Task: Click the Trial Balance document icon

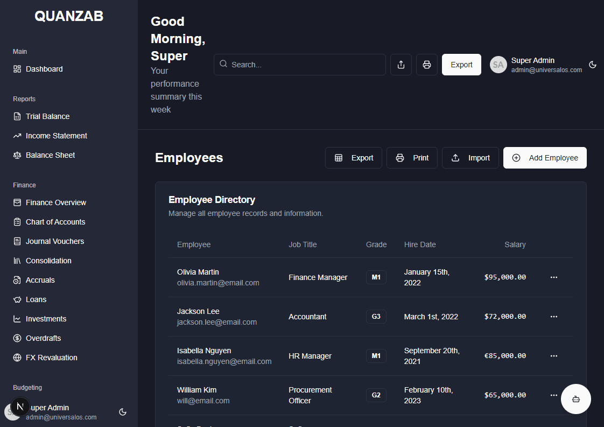Action: [17, 116]
